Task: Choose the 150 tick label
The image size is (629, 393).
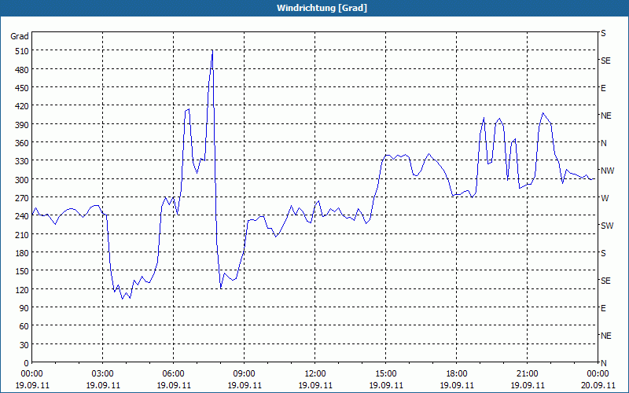Action: click(22, 271)
